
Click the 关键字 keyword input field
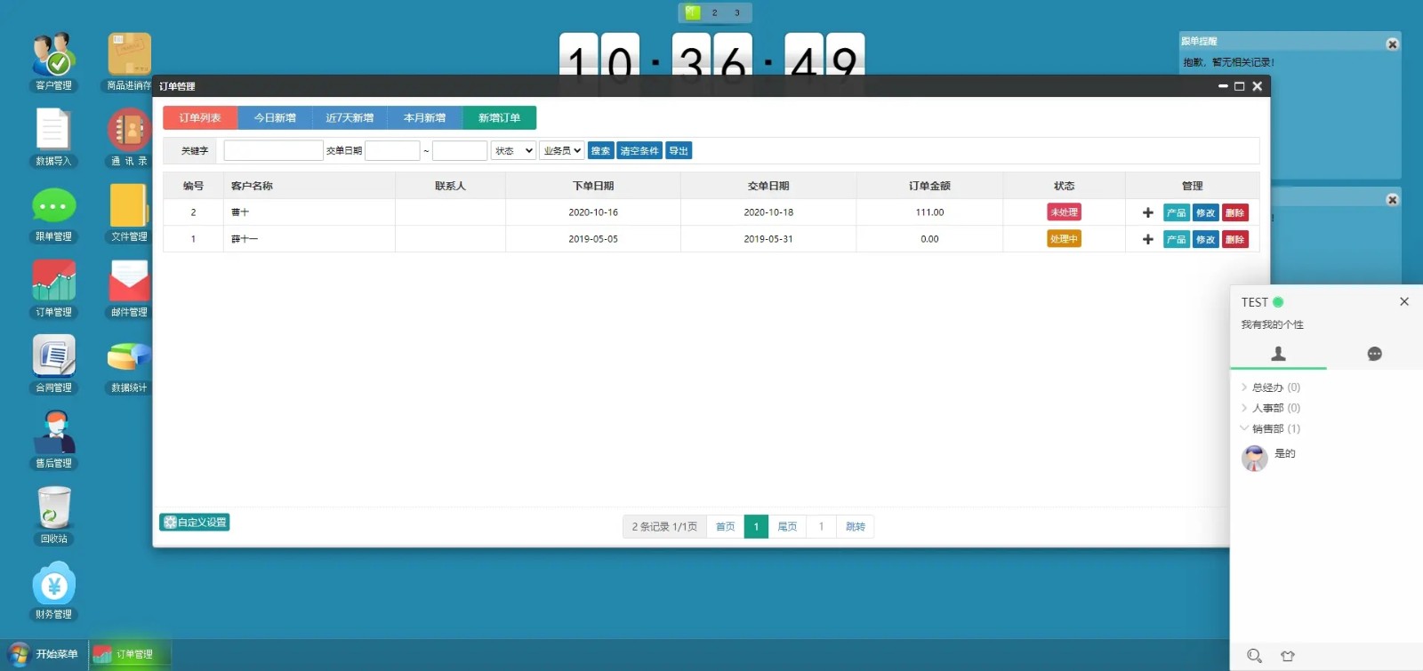click(x=273, y=151)
